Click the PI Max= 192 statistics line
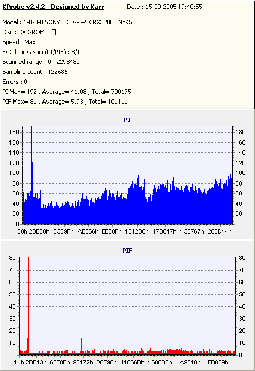This screenshot has width=255, height=371. [x=67, y=92]
